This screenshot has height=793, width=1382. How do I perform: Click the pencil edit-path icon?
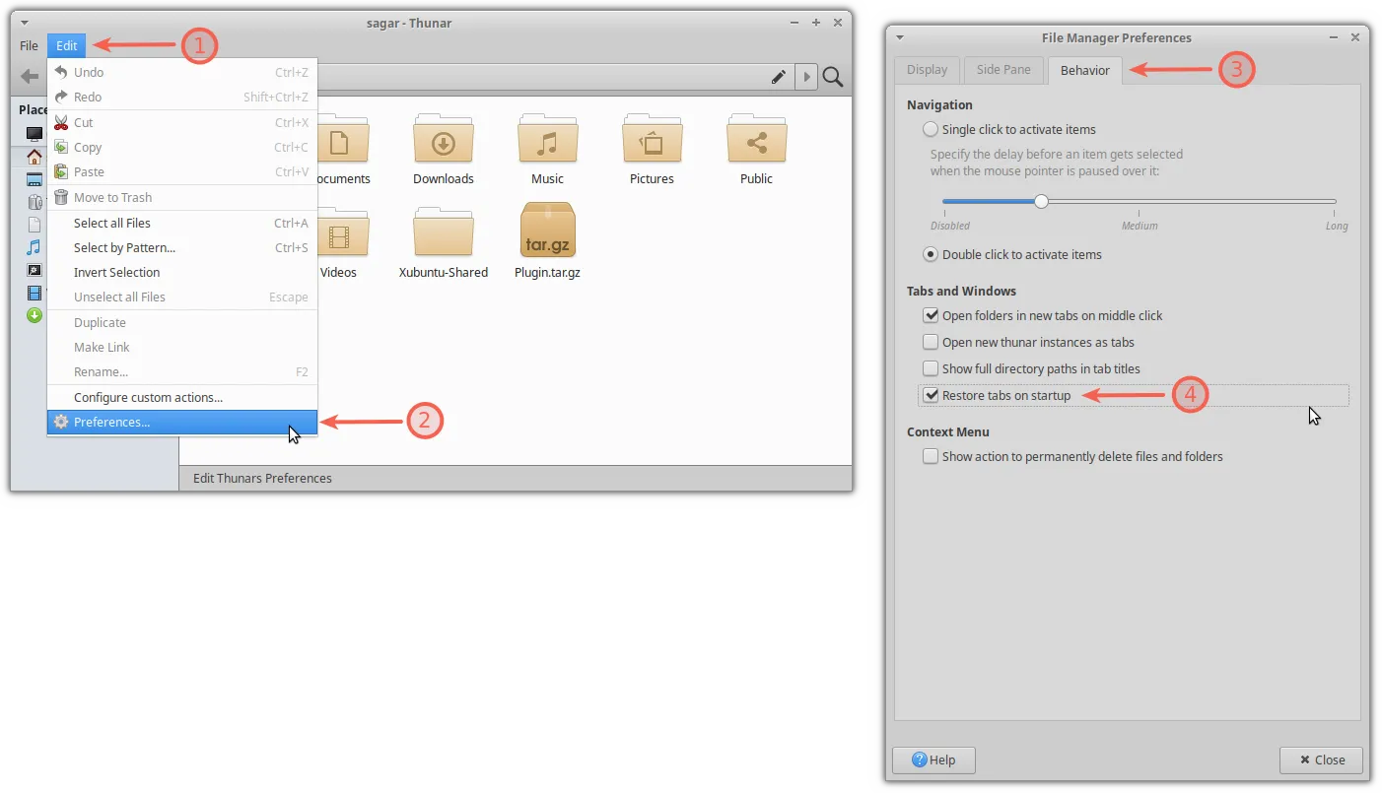tap(778, 77)
